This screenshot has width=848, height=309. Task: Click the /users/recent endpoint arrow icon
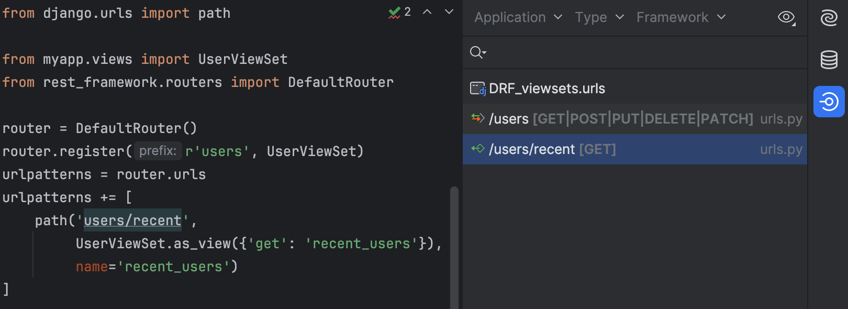click(x=477, y=149)
